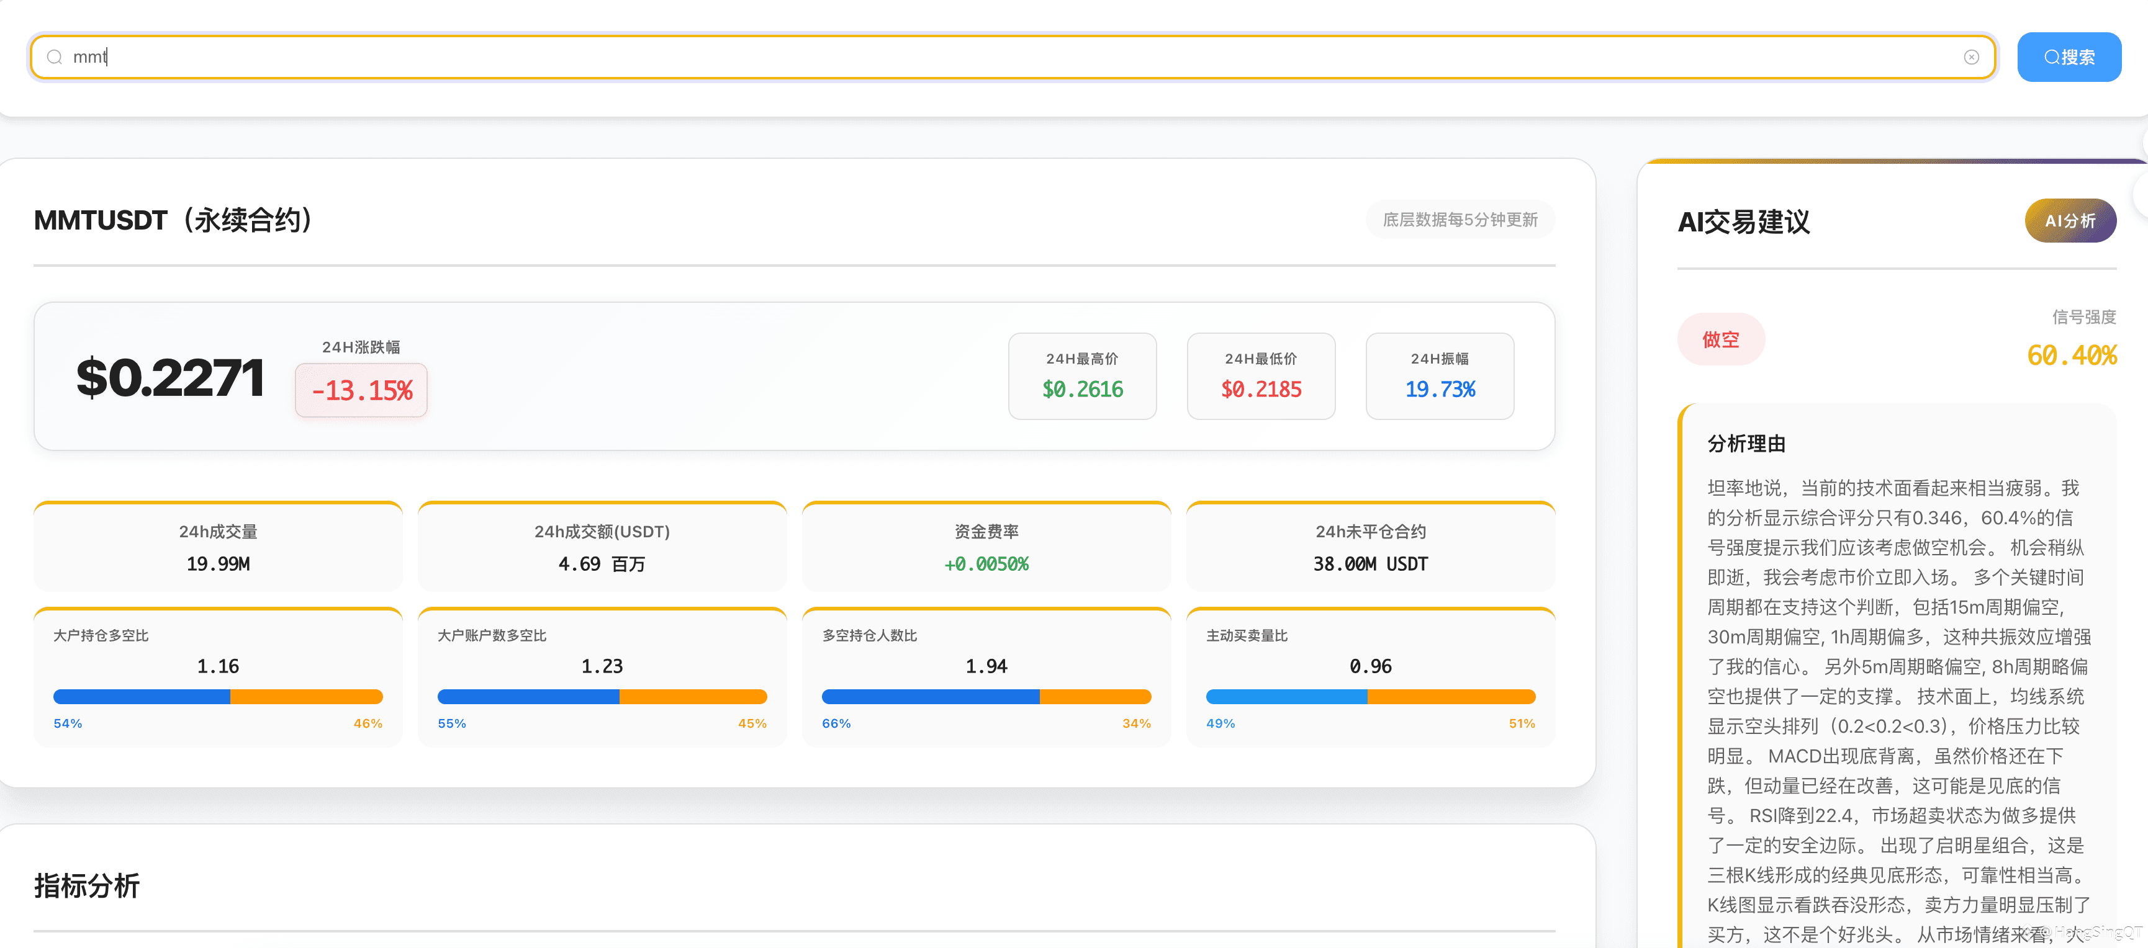Click the 多空持仓人数比 ratio bar
Image resolution: width=2148 pixels, height=948 pixels.
(986, 697)
